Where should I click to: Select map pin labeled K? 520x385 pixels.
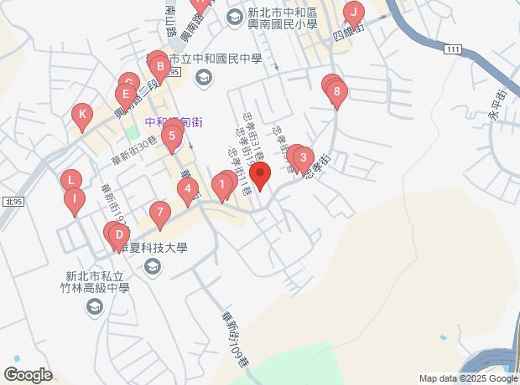tap(82, 117)
